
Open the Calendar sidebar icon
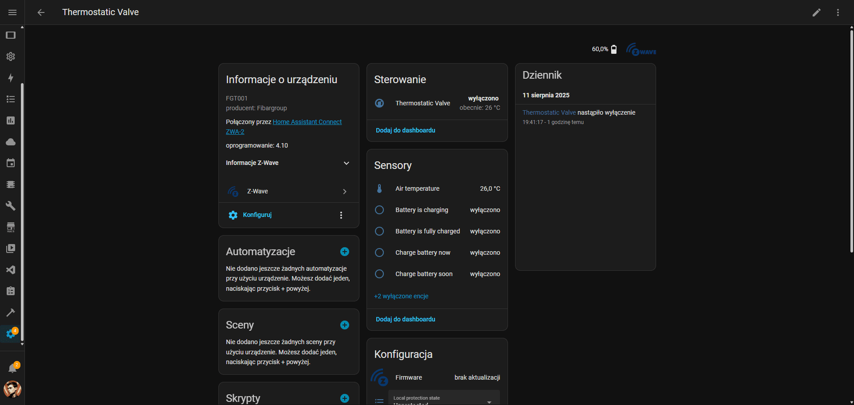11,163
